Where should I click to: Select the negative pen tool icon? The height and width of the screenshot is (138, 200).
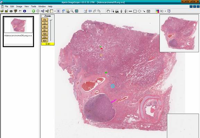(x=126, y=11)
